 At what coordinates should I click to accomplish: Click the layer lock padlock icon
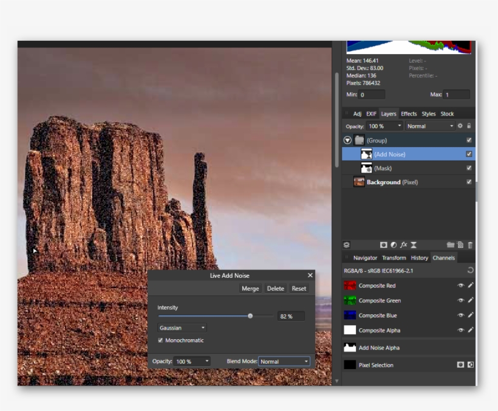coord(469,126)
